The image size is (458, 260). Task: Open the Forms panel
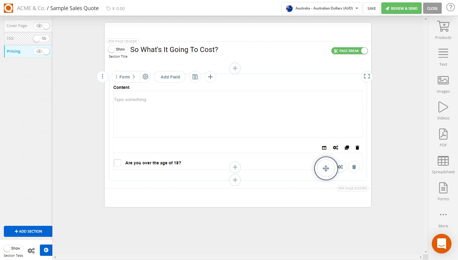coord(443,191)
